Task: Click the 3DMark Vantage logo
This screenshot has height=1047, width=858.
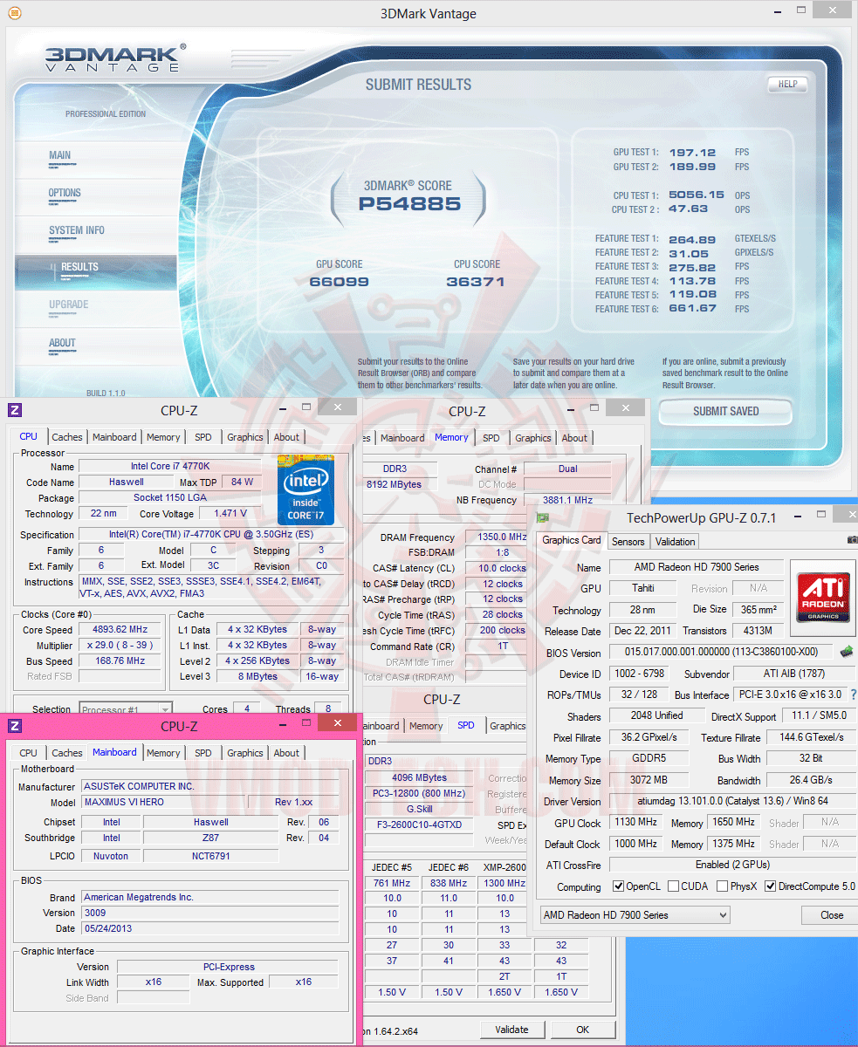Action: pyautogui.click(x=114, y=58)
